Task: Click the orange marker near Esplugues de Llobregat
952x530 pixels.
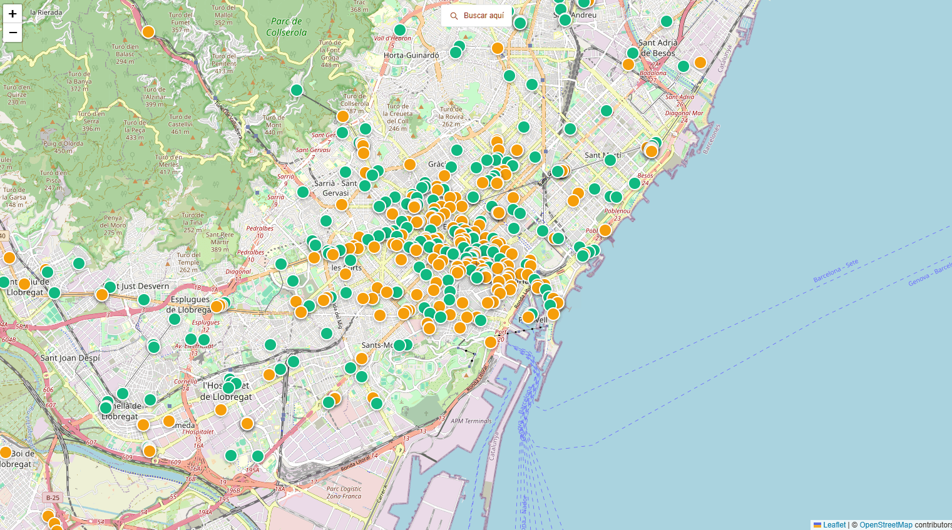Action: tap(216, 305)
